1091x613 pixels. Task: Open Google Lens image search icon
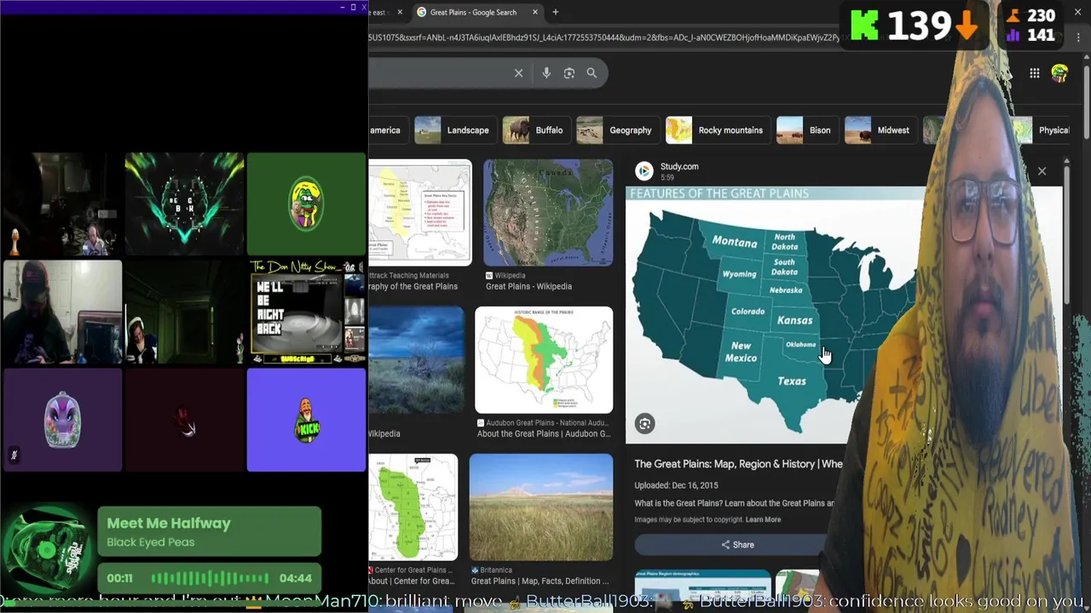coord(569,73)
